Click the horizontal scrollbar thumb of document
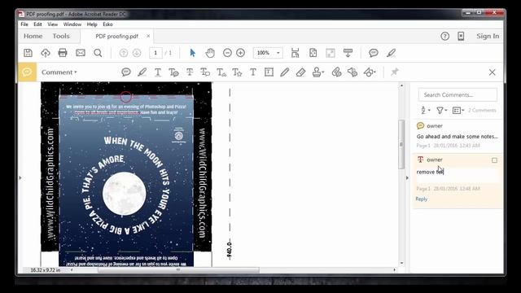Image resolution: width=521 pixels, height=293 pixels. tap(178, 270)
